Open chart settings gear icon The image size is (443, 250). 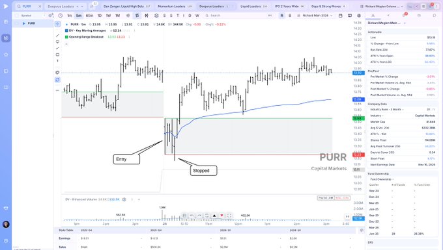(359, 16)
